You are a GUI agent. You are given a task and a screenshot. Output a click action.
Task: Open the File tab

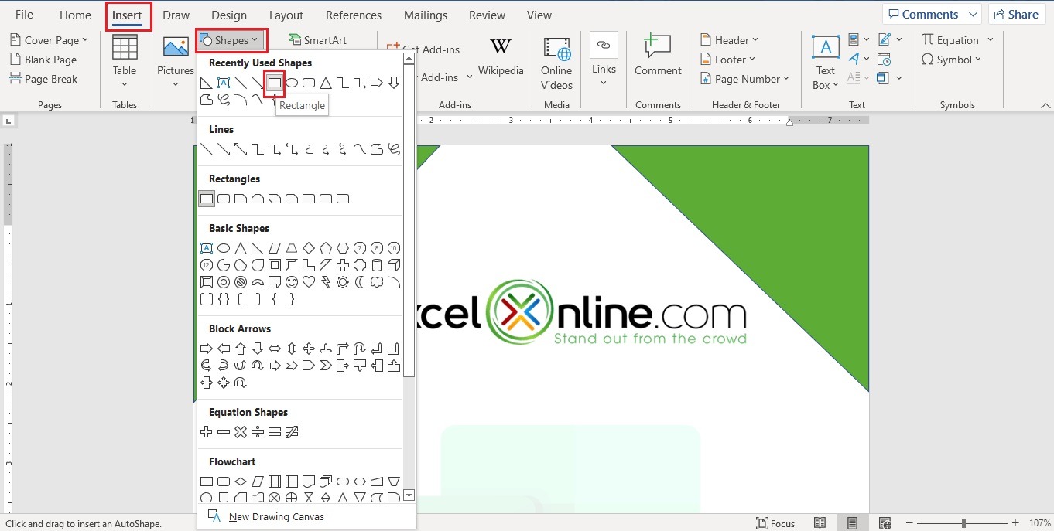pyautogui.click(x=24, y=15)
